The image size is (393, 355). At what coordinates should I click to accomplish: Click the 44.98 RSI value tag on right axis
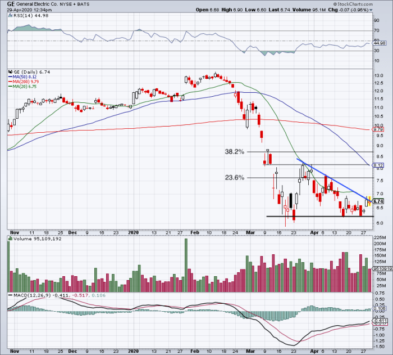379,43
